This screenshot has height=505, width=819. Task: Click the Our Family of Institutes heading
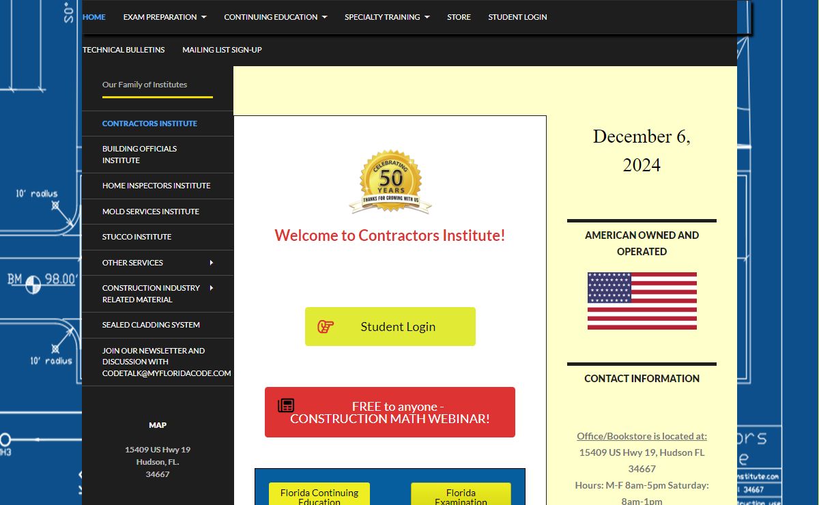145,85
